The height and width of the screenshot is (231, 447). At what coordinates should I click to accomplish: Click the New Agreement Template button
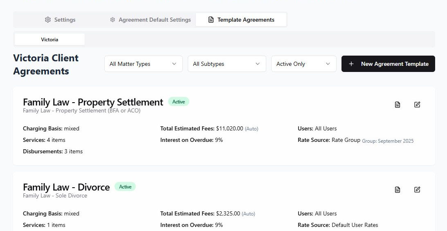pos(388,64)
